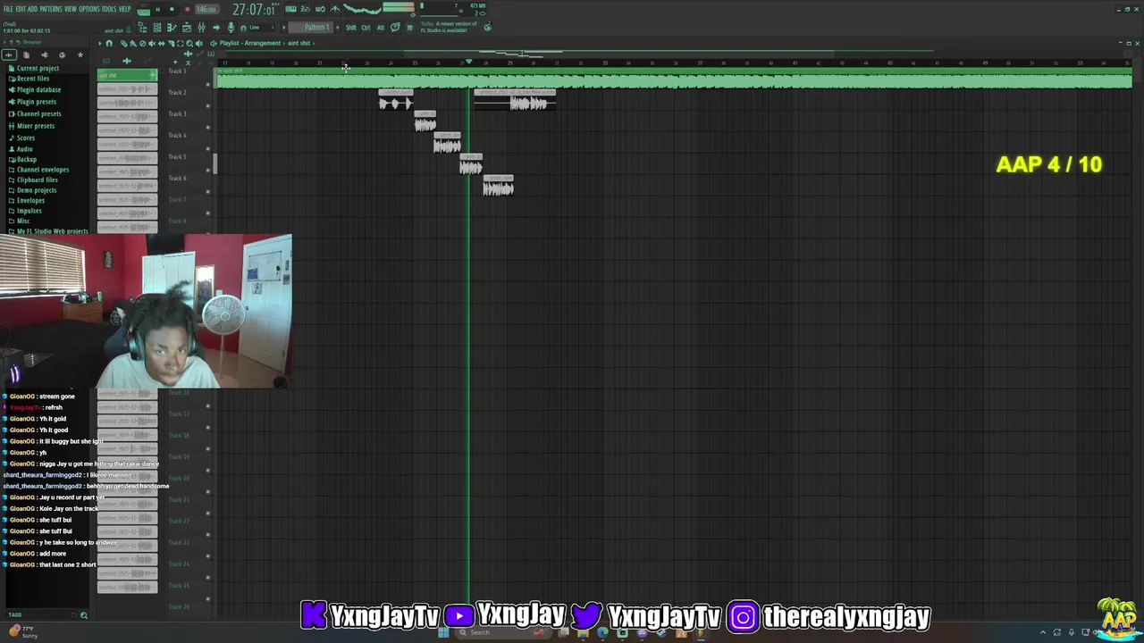Viewport: 1144px width, 643px height.
Task: Click the Shift key button
Action: 351,28
